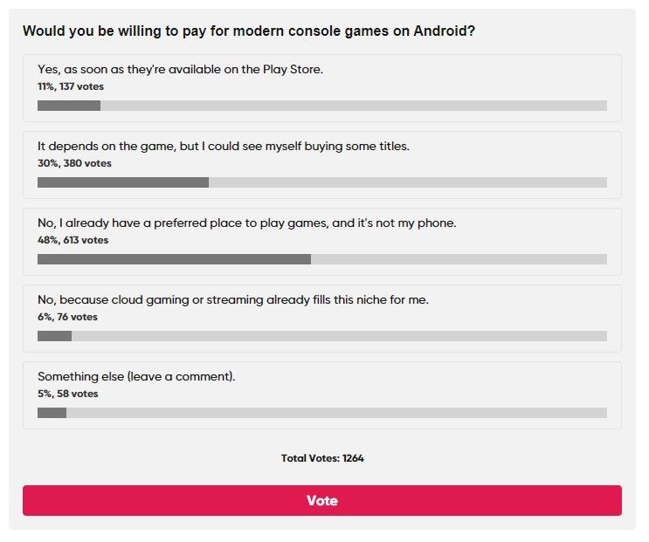Click dark filled segment of the 30% bar
This screenshot has height=542, width=649.
[122, 182]
